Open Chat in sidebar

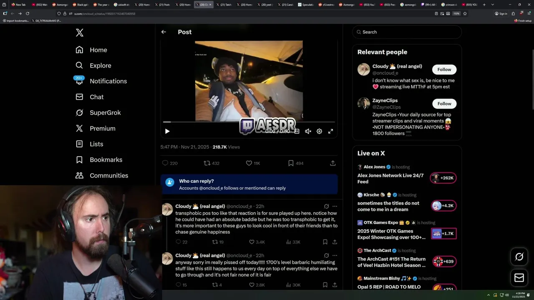pos(90,97)
